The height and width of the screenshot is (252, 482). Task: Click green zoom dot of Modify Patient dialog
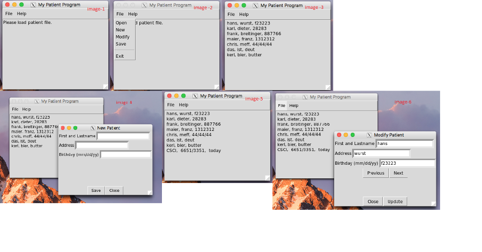pyautogui.click(x=353, y=135)
